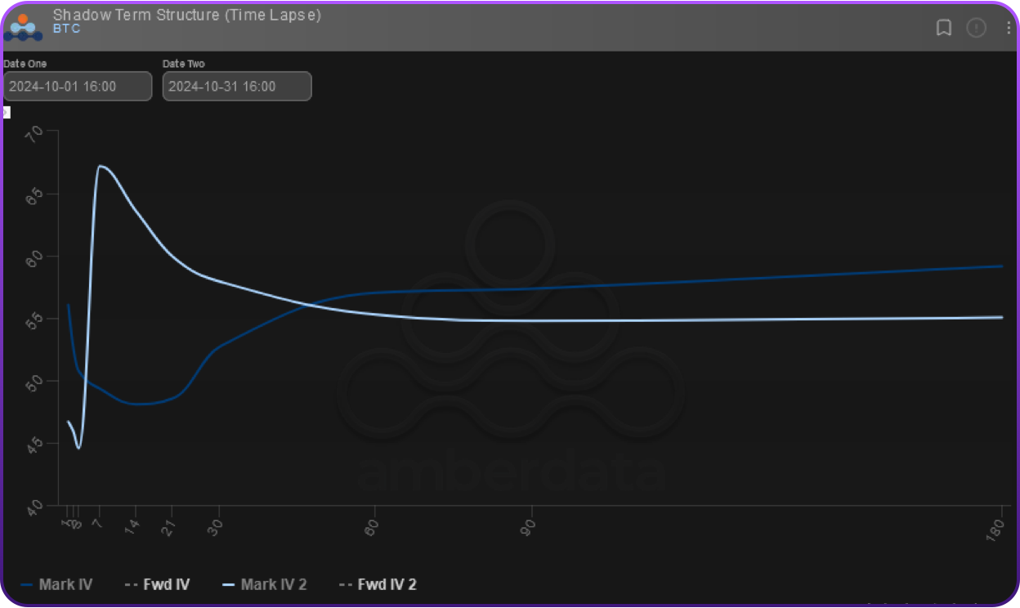Open the Date Two picker field
The height and width of the screenshot is (608, 1020).
237,87
